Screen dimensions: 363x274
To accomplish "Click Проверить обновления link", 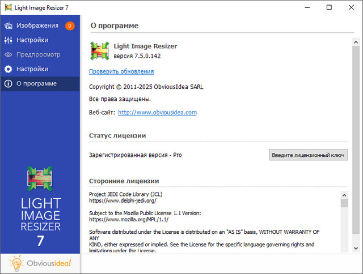I will [121, 71].
